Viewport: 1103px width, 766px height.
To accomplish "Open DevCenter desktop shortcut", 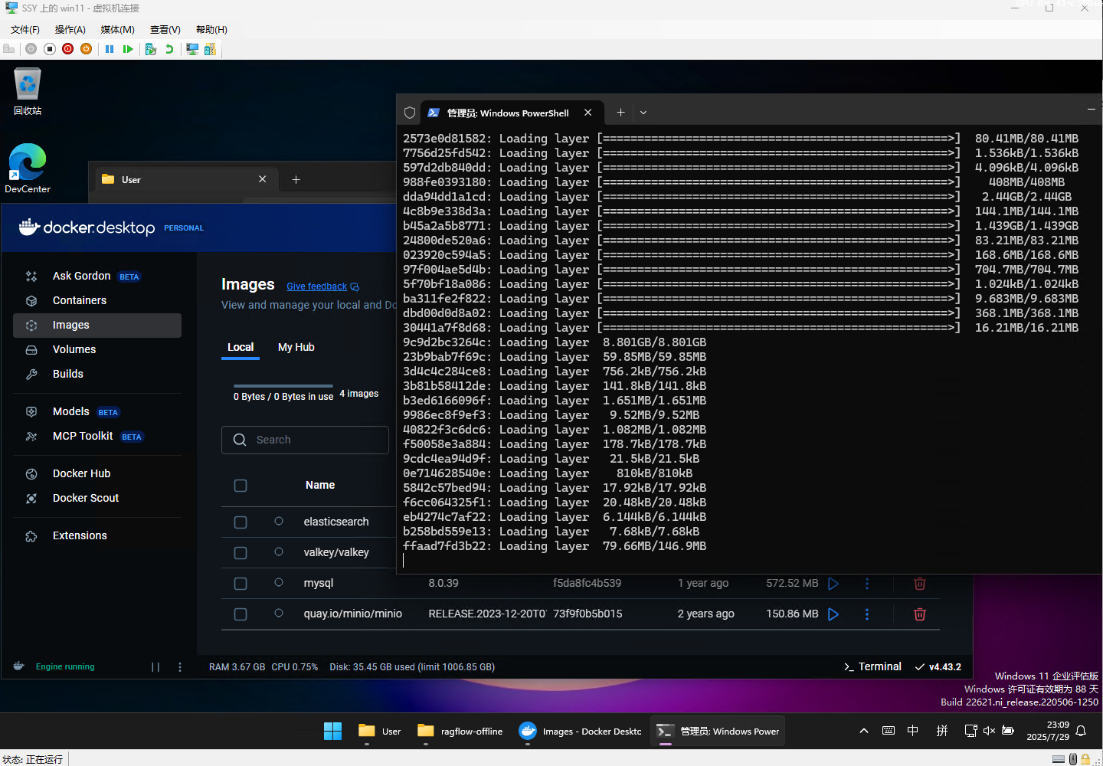I will [x=28, y=169].
